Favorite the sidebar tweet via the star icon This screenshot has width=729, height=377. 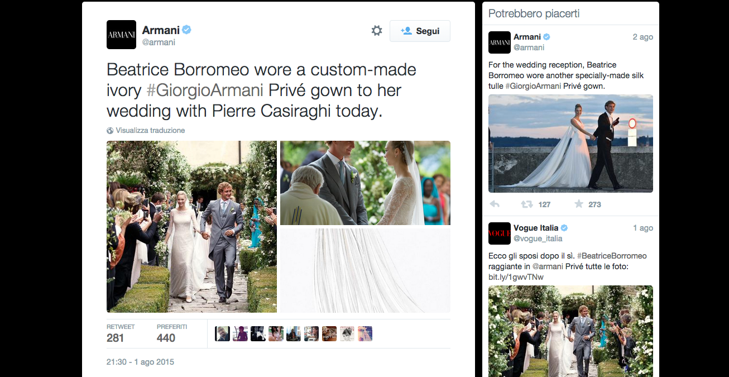coord(579,204)
